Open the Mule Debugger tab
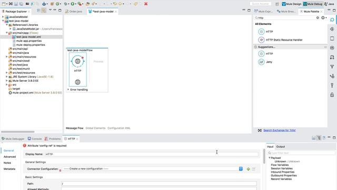The height and width of the screenshot is (190, 337). click(x=13, y=139)
